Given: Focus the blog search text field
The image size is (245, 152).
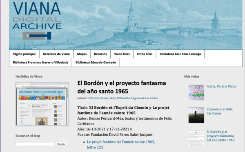Looking at the screenshot, I should pyautogui.click(x=36, y=144).
